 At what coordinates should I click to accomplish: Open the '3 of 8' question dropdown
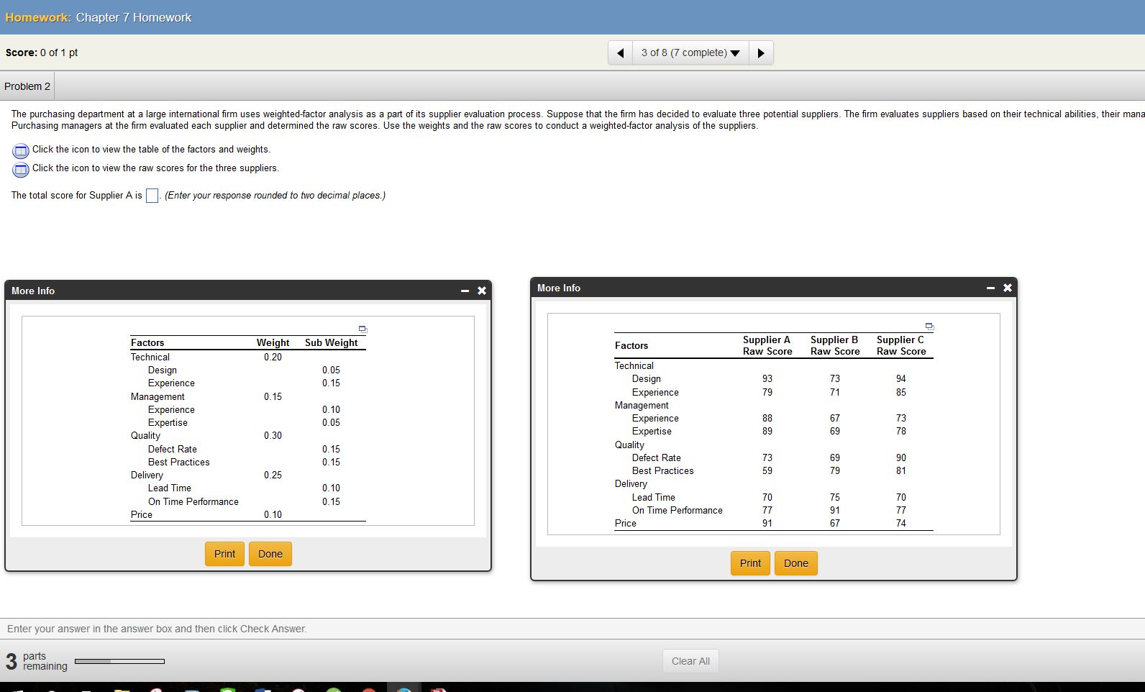tap(690, 53)
